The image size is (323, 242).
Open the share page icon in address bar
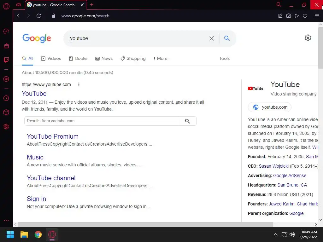(280, 16)
